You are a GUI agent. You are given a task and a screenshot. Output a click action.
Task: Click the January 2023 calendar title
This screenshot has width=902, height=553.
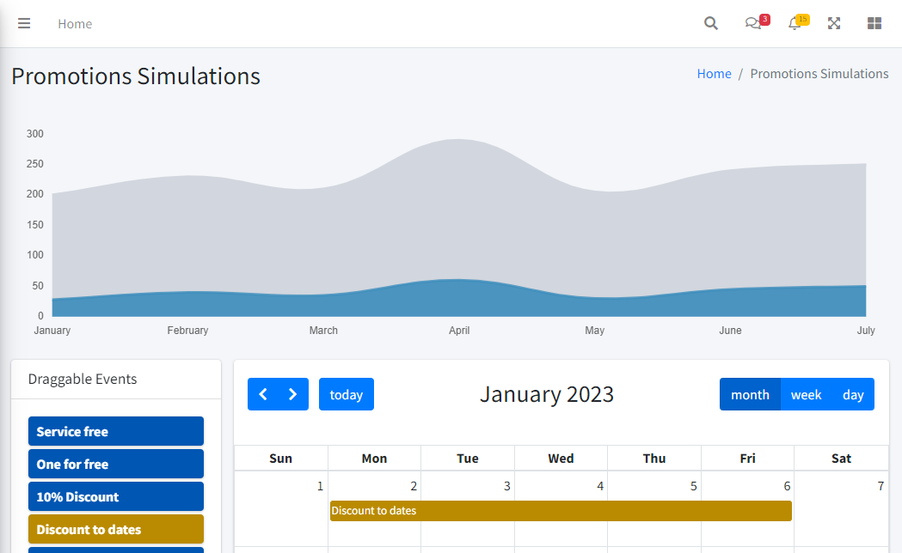[x=547, y=394]
